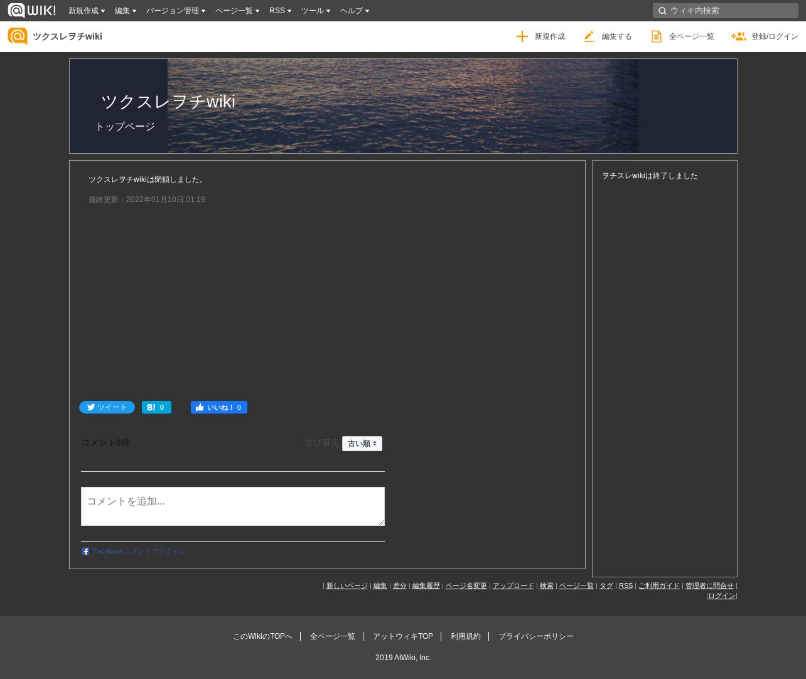Expand the ページ一覧 top menu

(237, 11)
